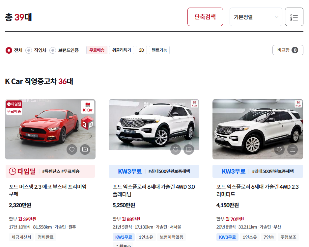Click the 5,250만원 price
This screenshot has width=309, height=247.
coord(124,205)
